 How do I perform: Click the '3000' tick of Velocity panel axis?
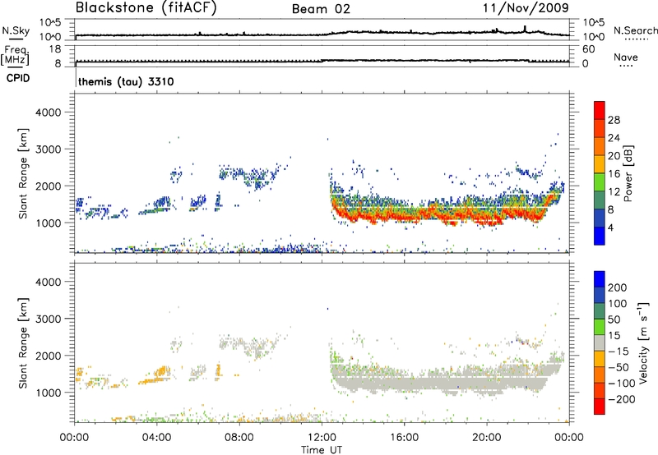pyautogui.click(x=49, y=319)
